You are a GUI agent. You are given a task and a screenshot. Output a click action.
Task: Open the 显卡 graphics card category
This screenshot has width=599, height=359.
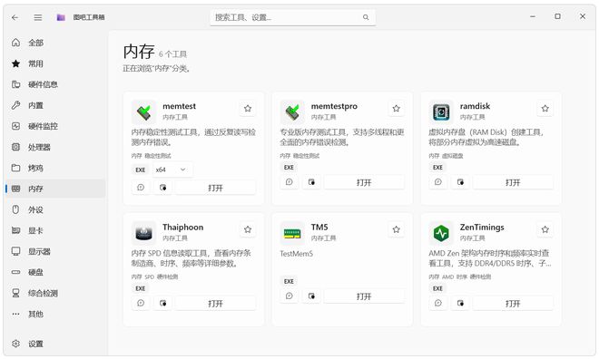pyautogui.click(x=55, y=230)
